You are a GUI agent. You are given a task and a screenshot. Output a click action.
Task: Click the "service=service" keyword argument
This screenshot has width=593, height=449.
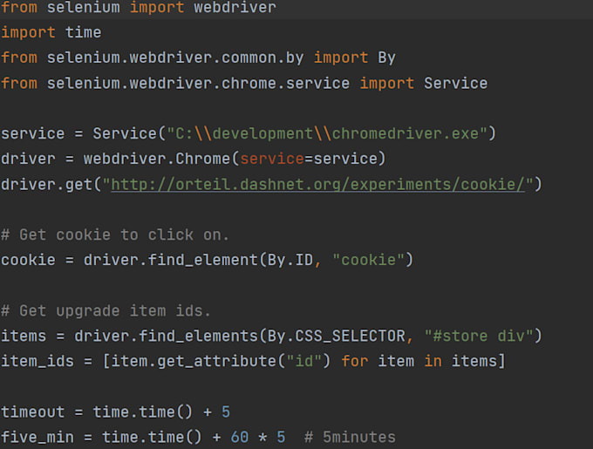pos(309,159)
